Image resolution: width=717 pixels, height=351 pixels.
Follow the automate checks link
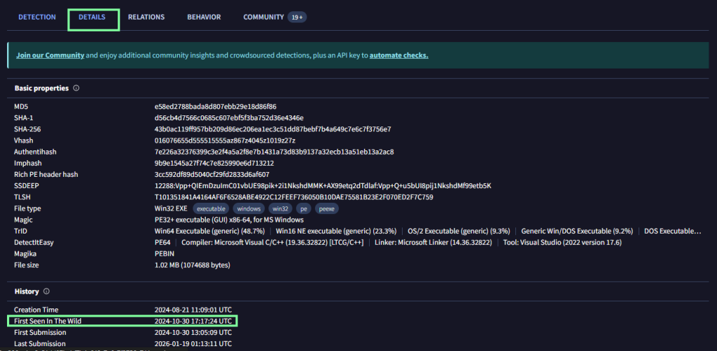pos(398,55)
